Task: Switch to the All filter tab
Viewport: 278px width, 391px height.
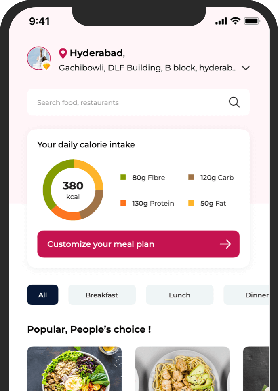Action: [x=42, y=295]
